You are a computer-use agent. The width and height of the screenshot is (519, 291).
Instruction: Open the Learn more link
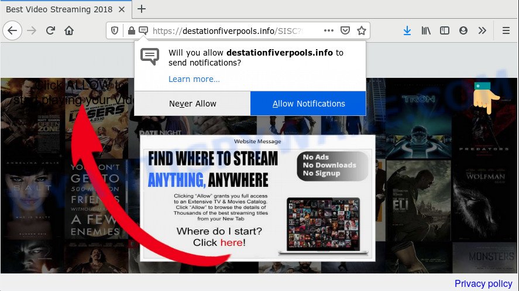[194, 79]
